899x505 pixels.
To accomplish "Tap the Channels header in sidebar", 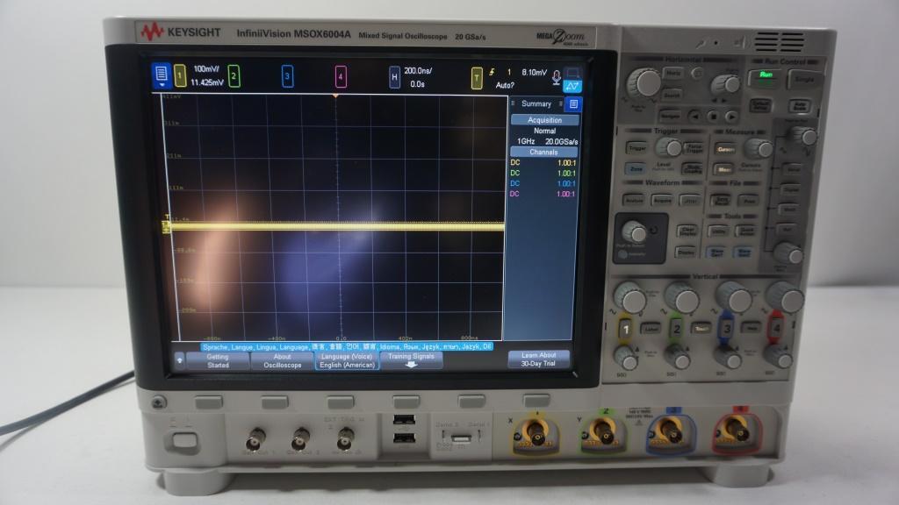I will [x=543, y=152].
